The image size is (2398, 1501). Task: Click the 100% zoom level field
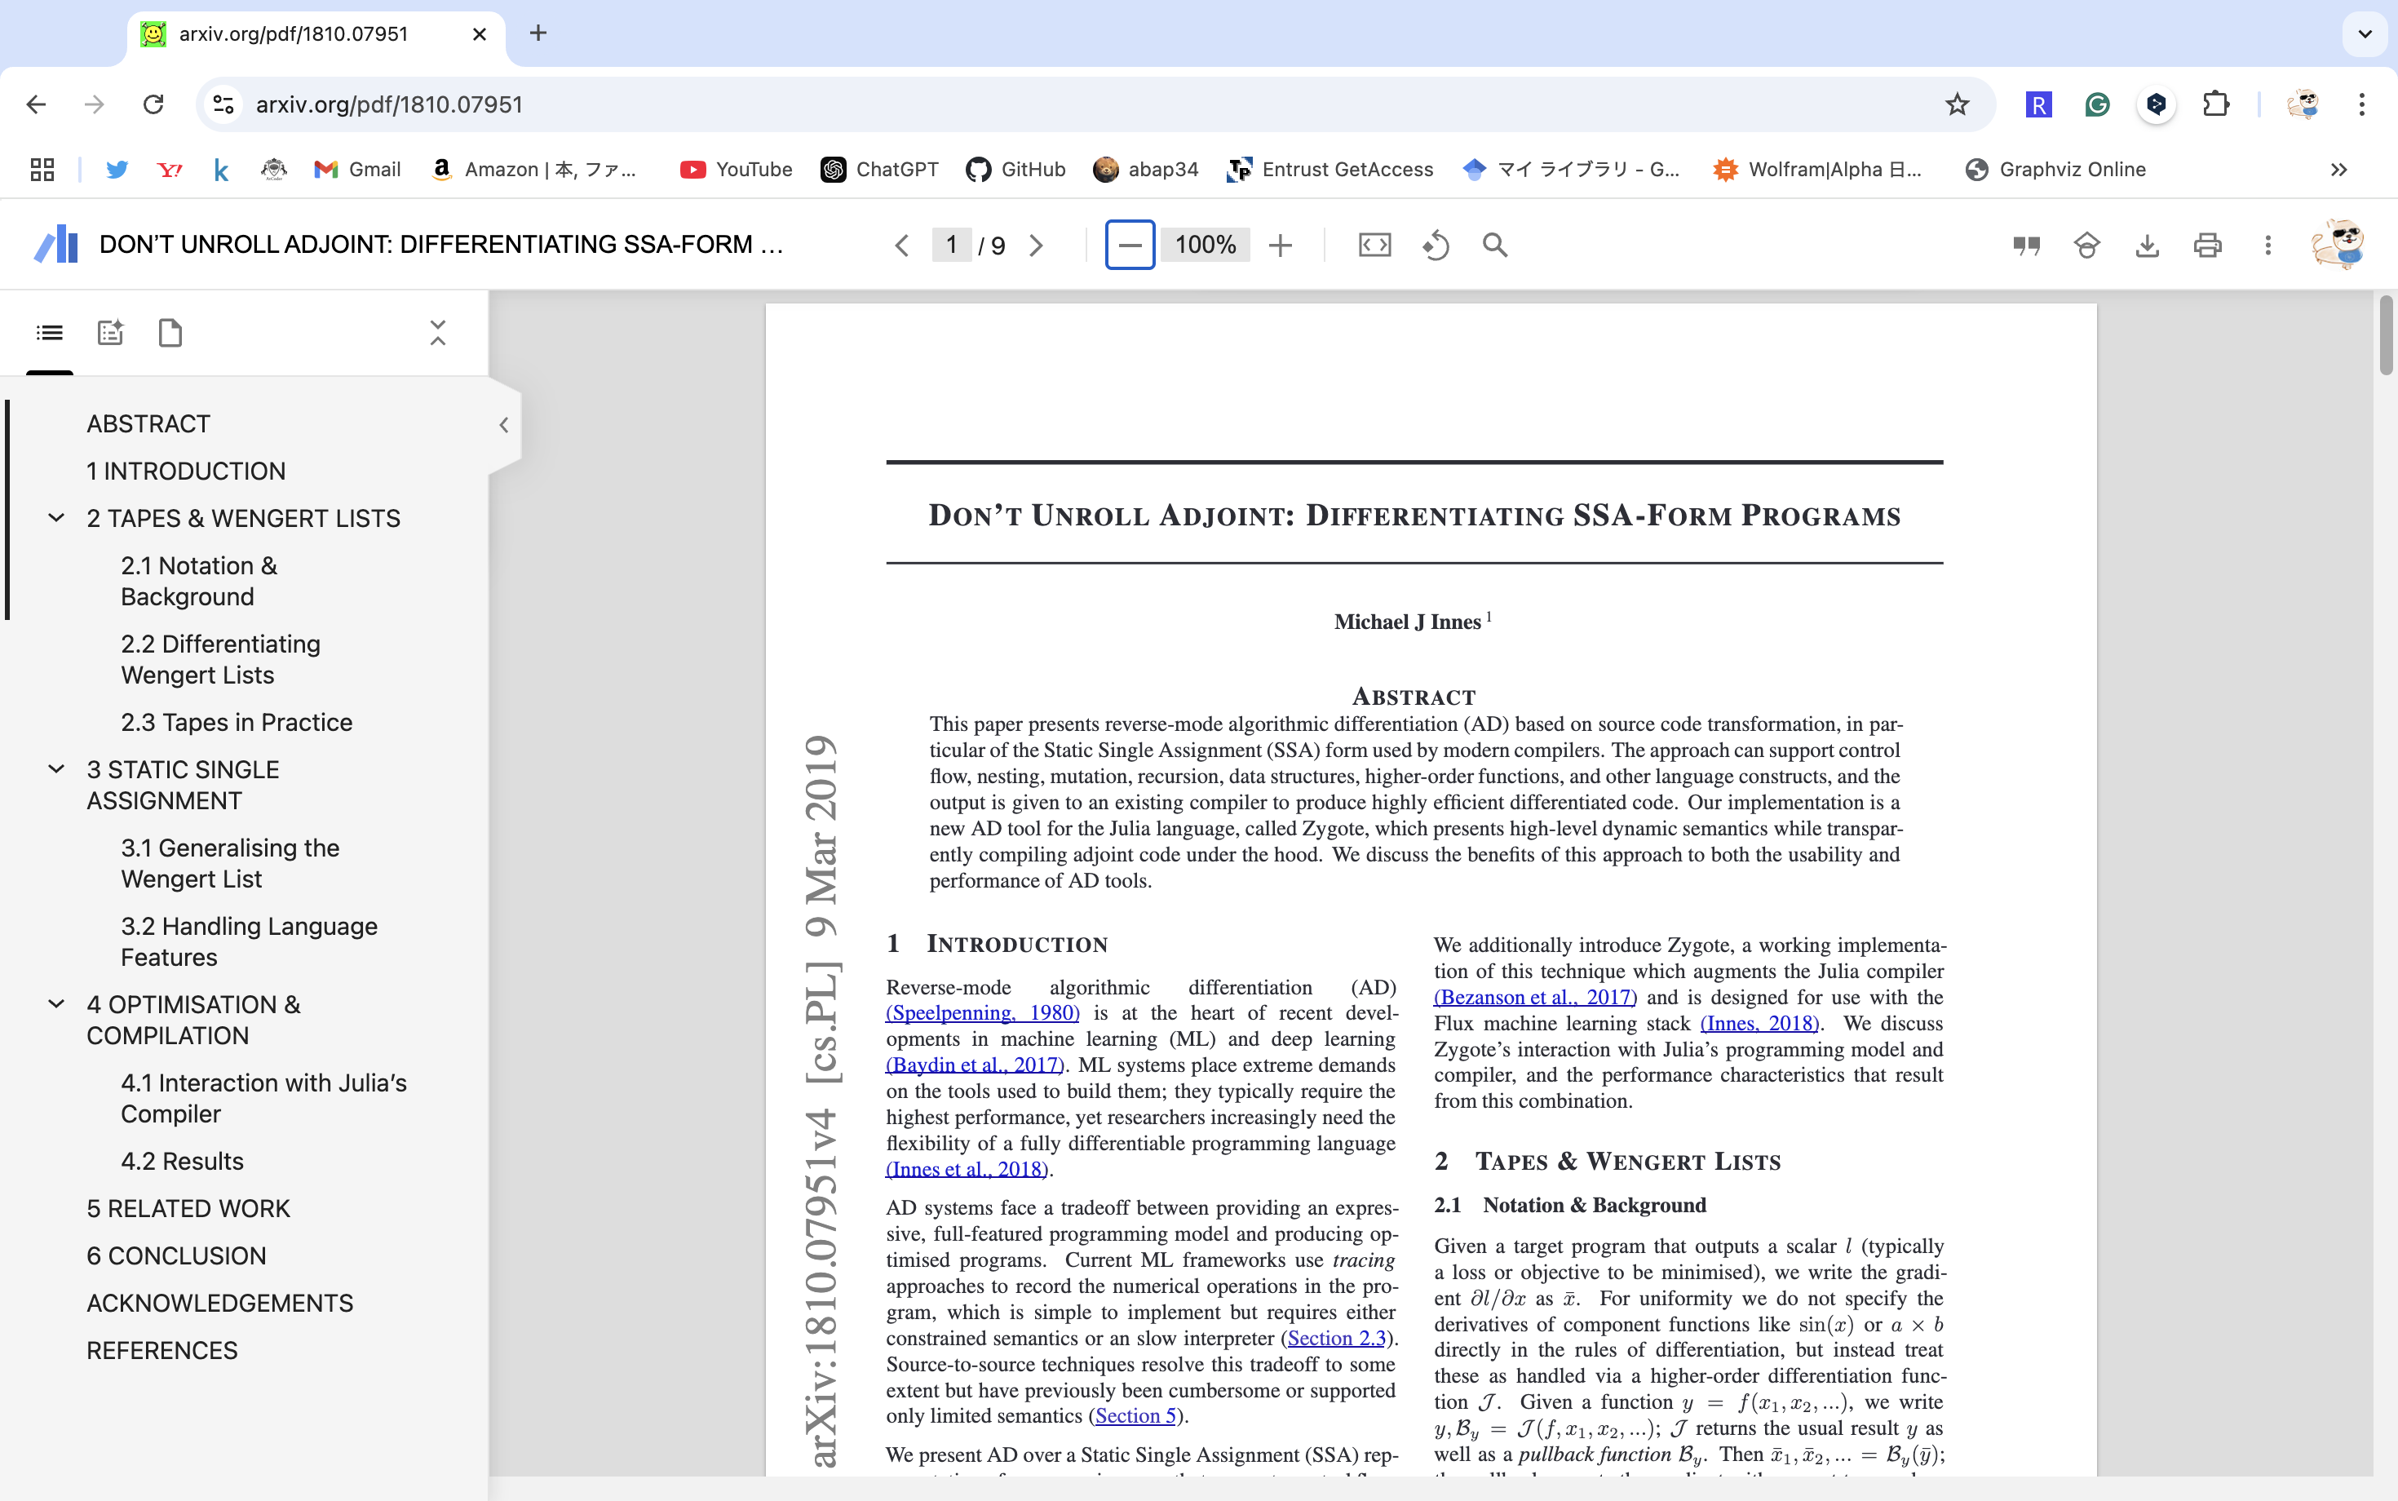pos(1205,246)
